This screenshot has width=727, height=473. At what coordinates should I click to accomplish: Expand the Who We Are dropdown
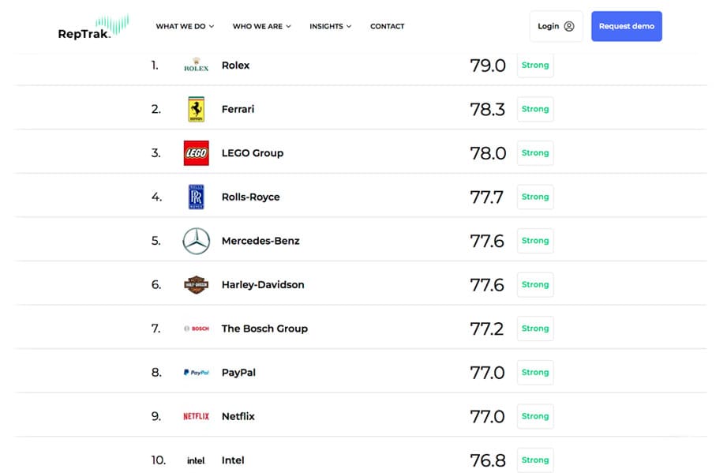coord(261,26)
